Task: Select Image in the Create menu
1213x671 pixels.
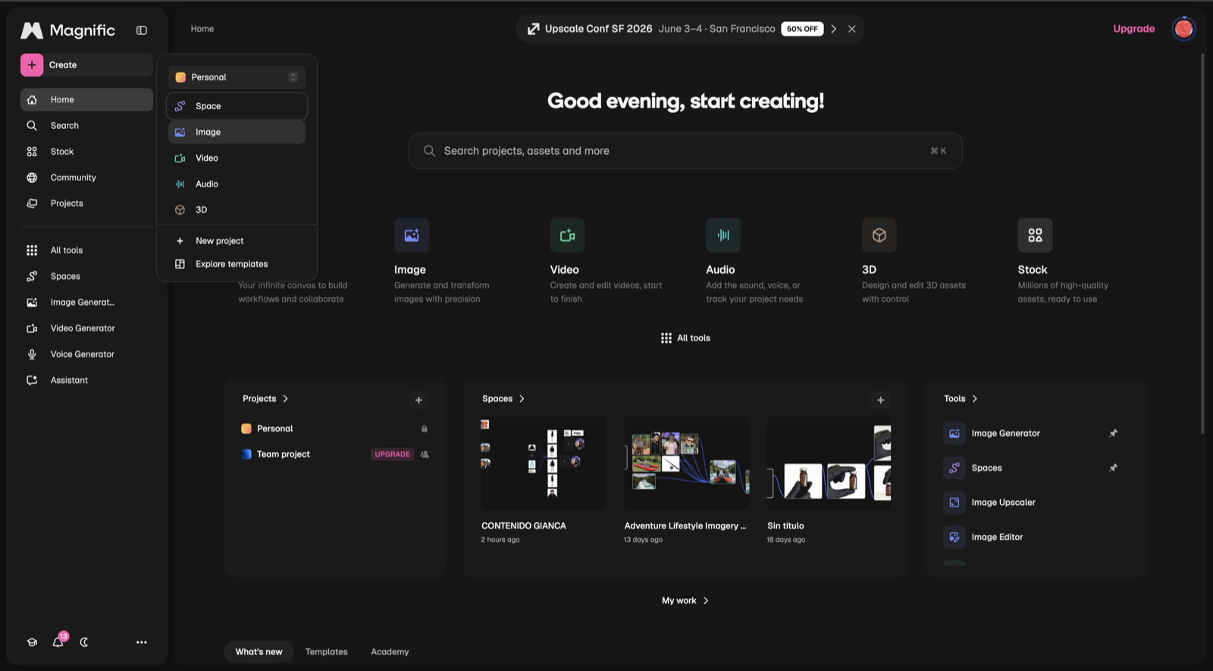Action: click(x=237, y=132)
